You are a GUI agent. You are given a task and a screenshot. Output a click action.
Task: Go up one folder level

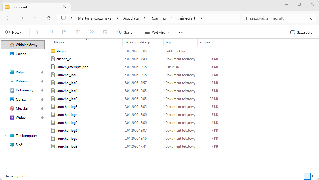pyautogui.click(x=35, y=18)
